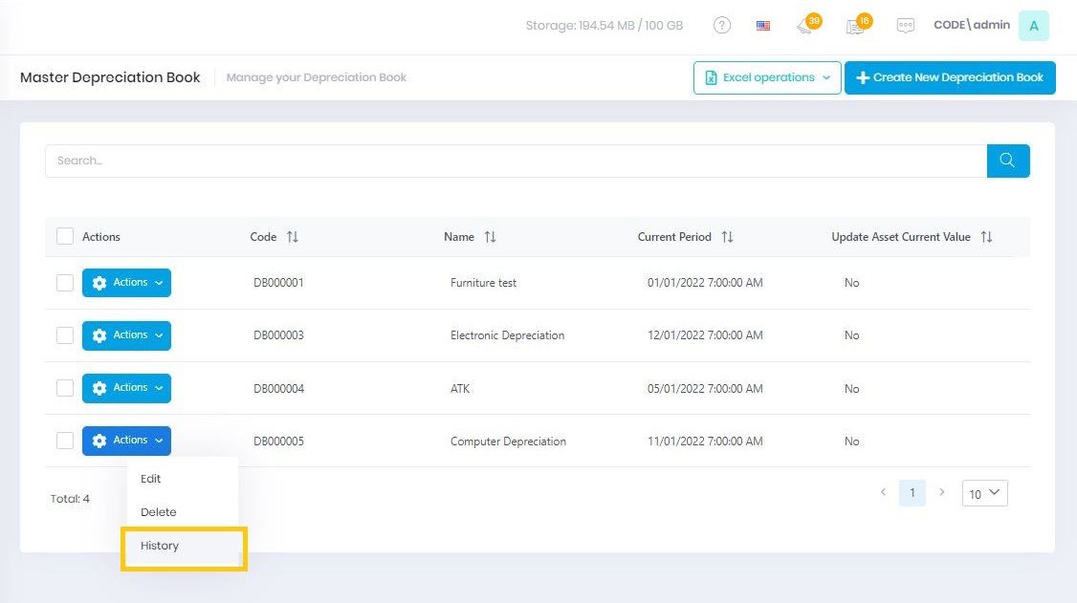Open the chat messages icon
Viewport: 1077px width, 603px height.
(906, 26)
